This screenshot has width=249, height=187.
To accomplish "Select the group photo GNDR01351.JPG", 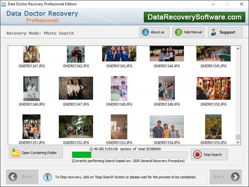I will (31, 127).
